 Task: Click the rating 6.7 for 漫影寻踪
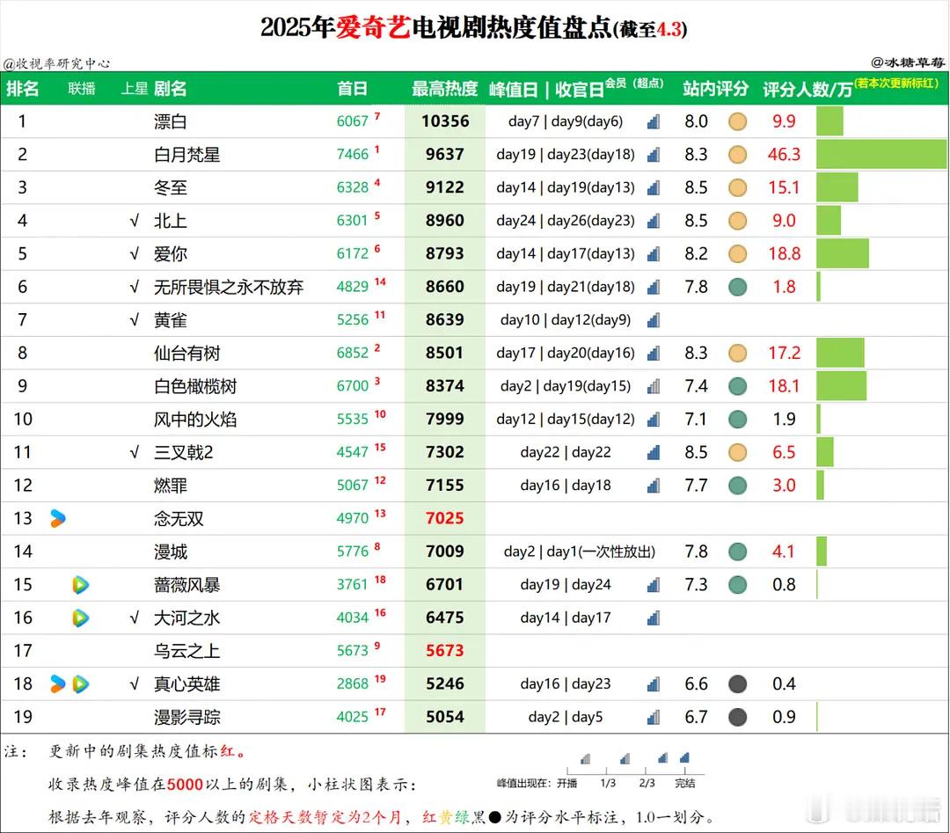point(696,717)
